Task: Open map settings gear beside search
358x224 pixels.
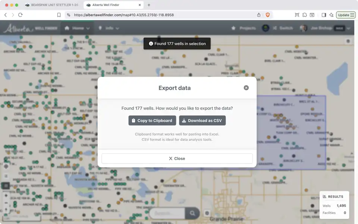Action: (207, 213)
